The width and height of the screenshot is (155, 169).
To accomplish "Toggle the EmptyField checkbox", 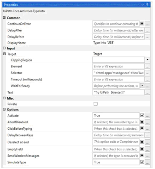I will pyautogui.click(x=142, y=149).
